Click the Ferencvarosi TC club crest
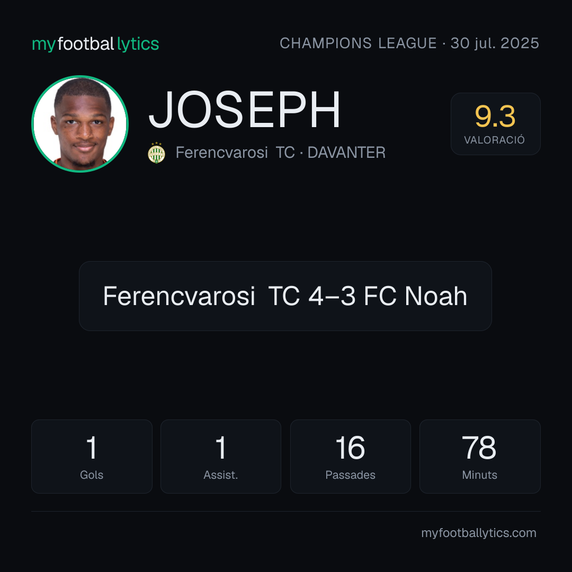 [156, 153]
